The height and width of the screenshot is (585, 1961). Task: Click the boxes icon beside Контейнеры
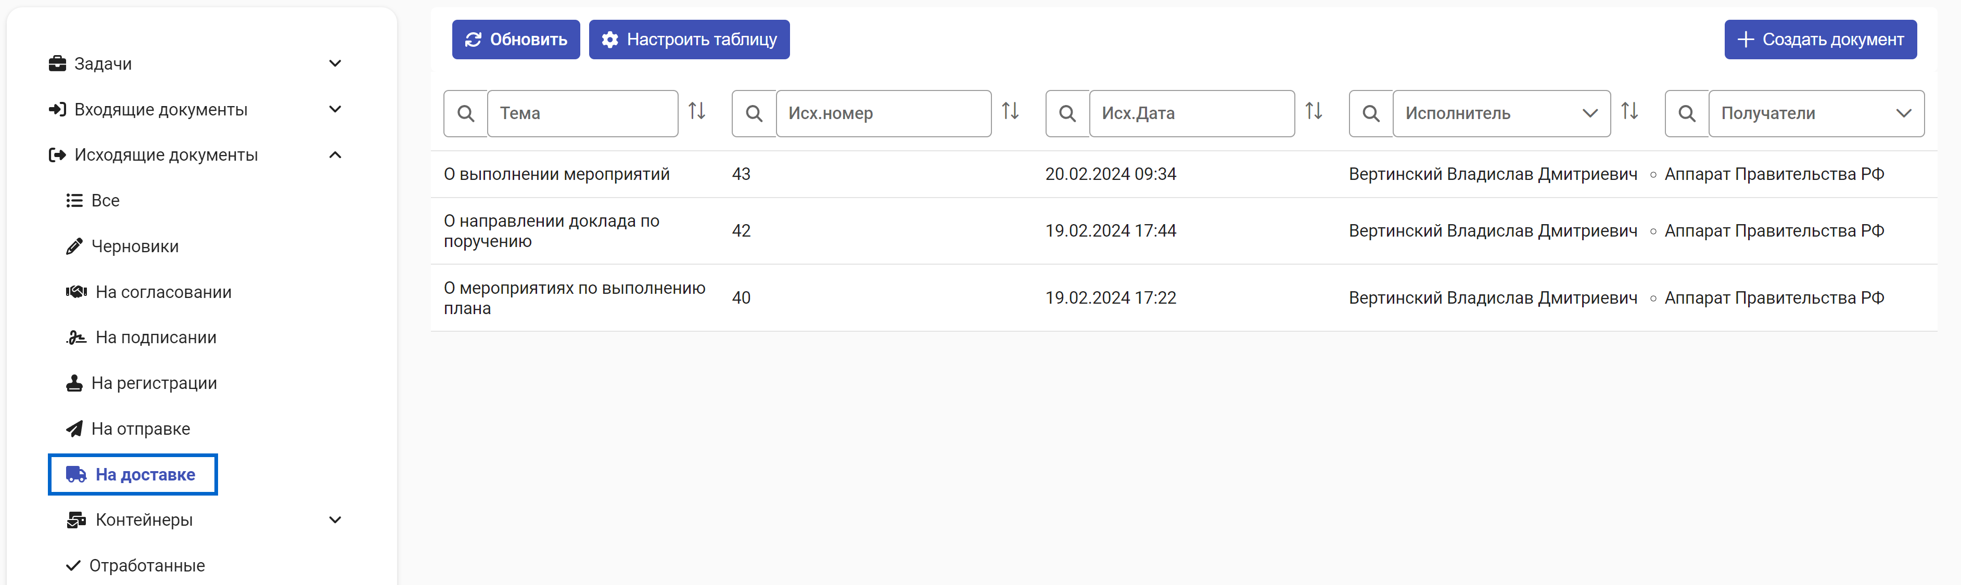76,521
